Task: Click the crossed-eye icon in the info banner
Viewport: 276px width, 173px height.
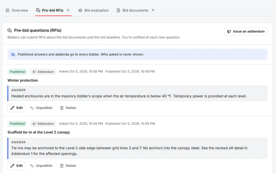Action: pos(13,54)
